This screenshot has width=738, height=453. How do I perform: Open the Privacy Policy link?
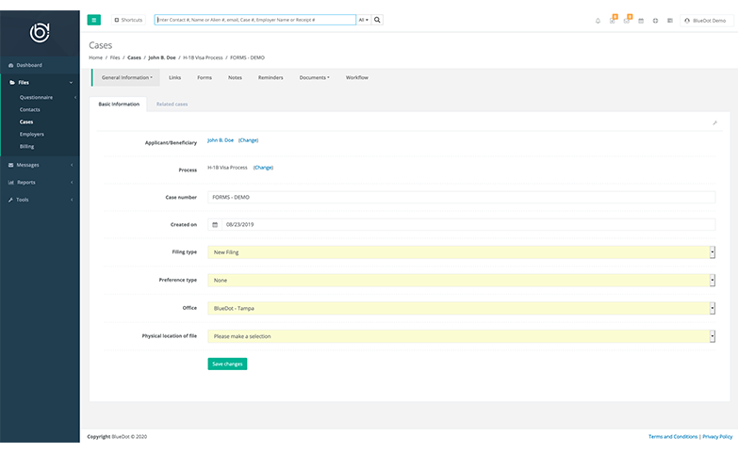(717, 437)
